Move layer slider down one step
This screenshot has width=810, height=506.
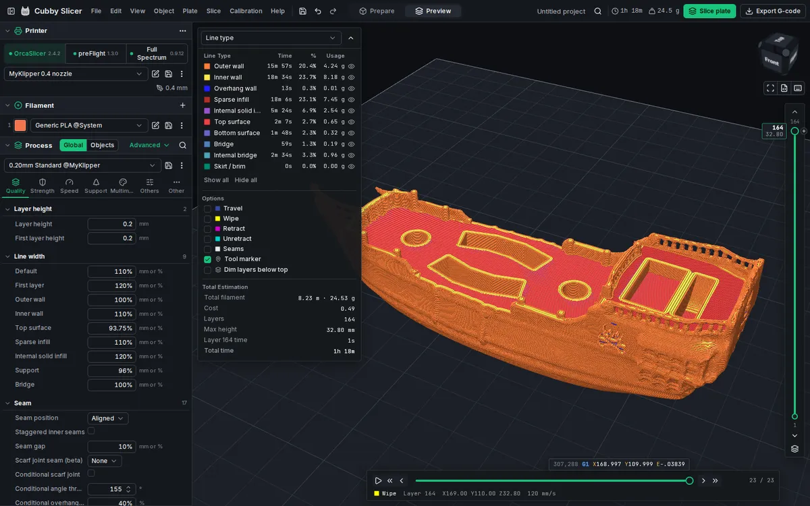point(794,436)
